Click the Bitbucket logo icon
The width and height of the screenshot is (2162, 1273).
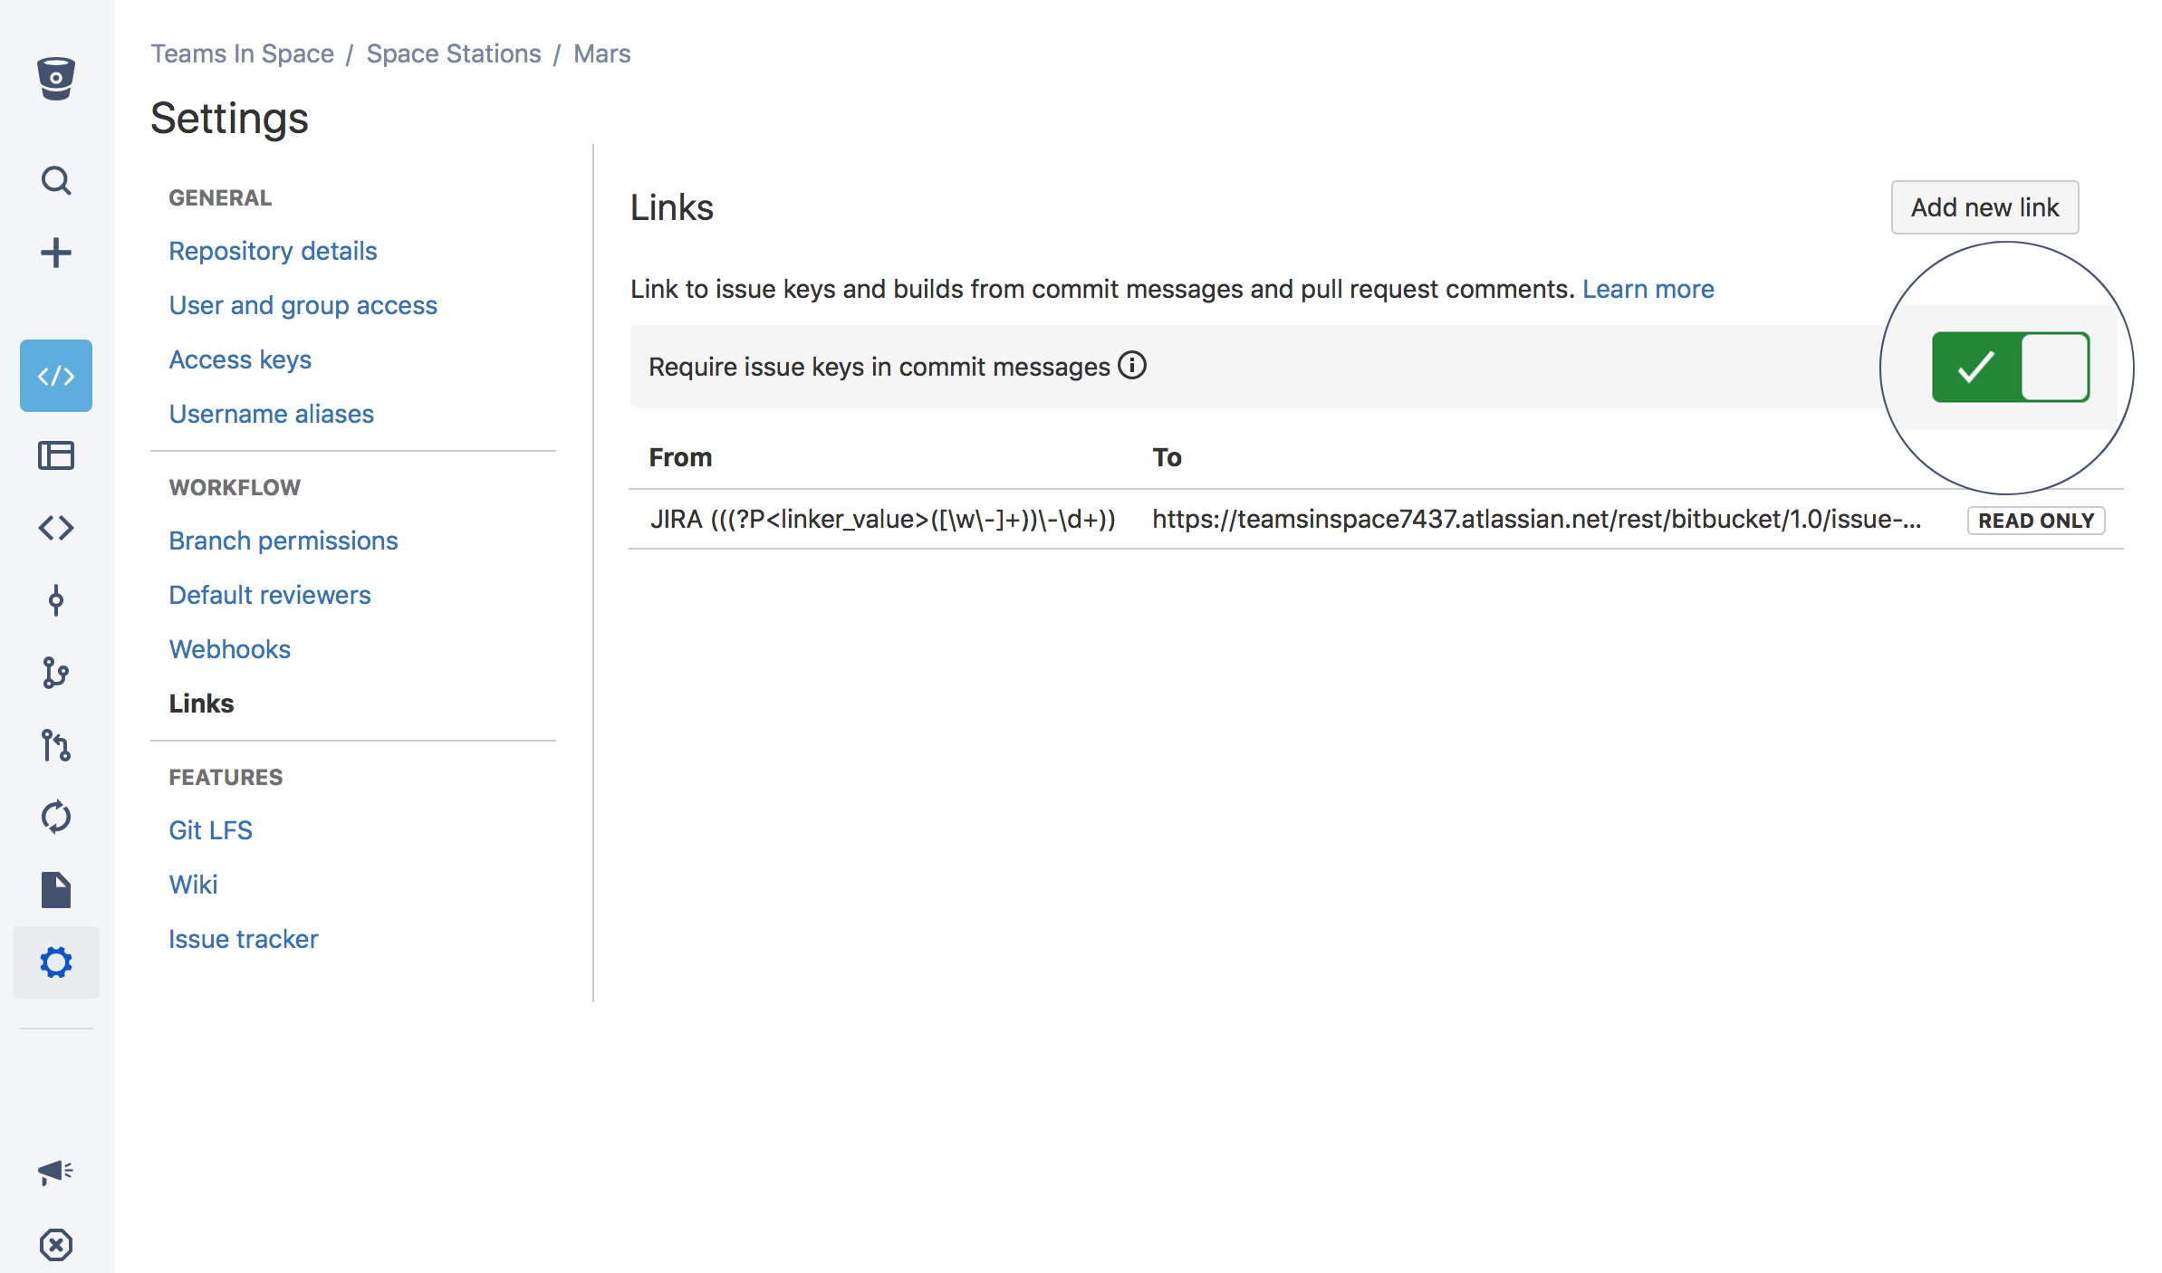click(x=55, y=79)
